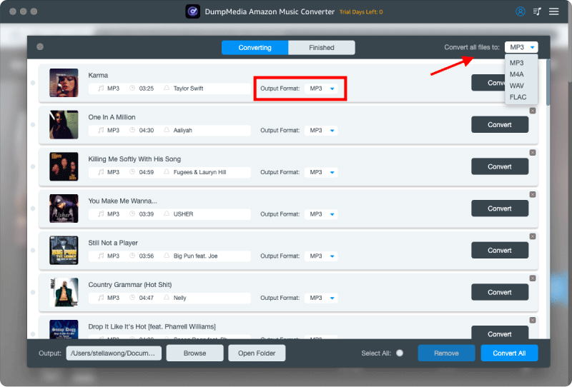The width and height of the screenshot is (572, 387).
Task: Click Open Folder button
Action: tap(257, 353)
